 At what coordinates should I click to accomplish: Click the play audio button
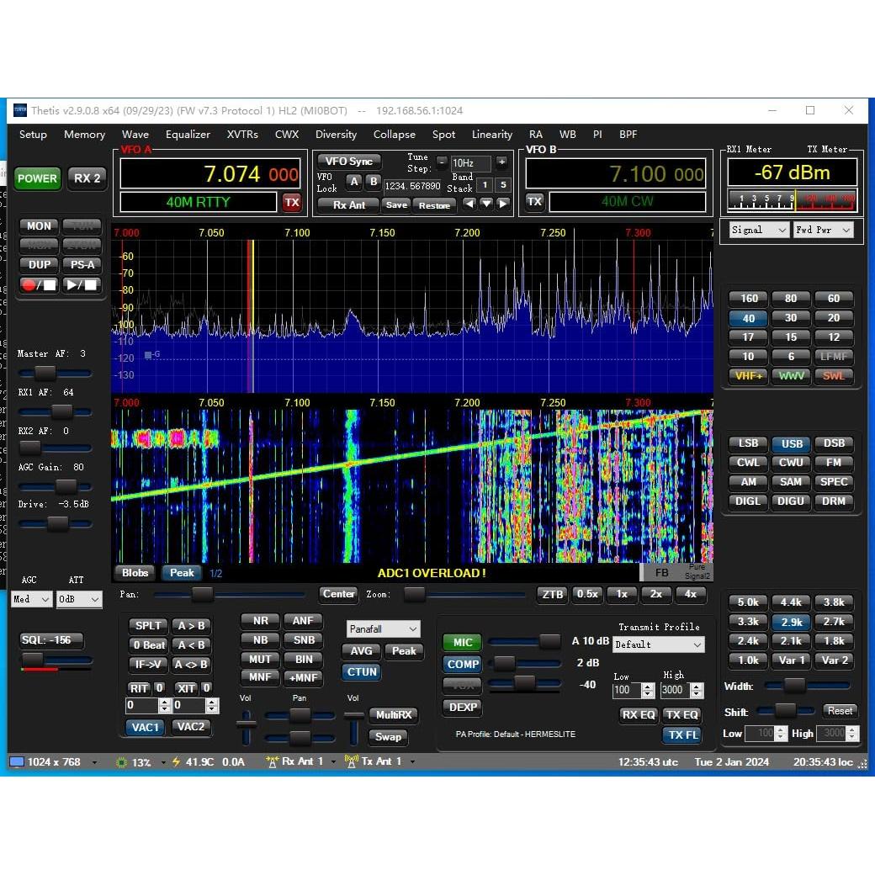[82, 284]
